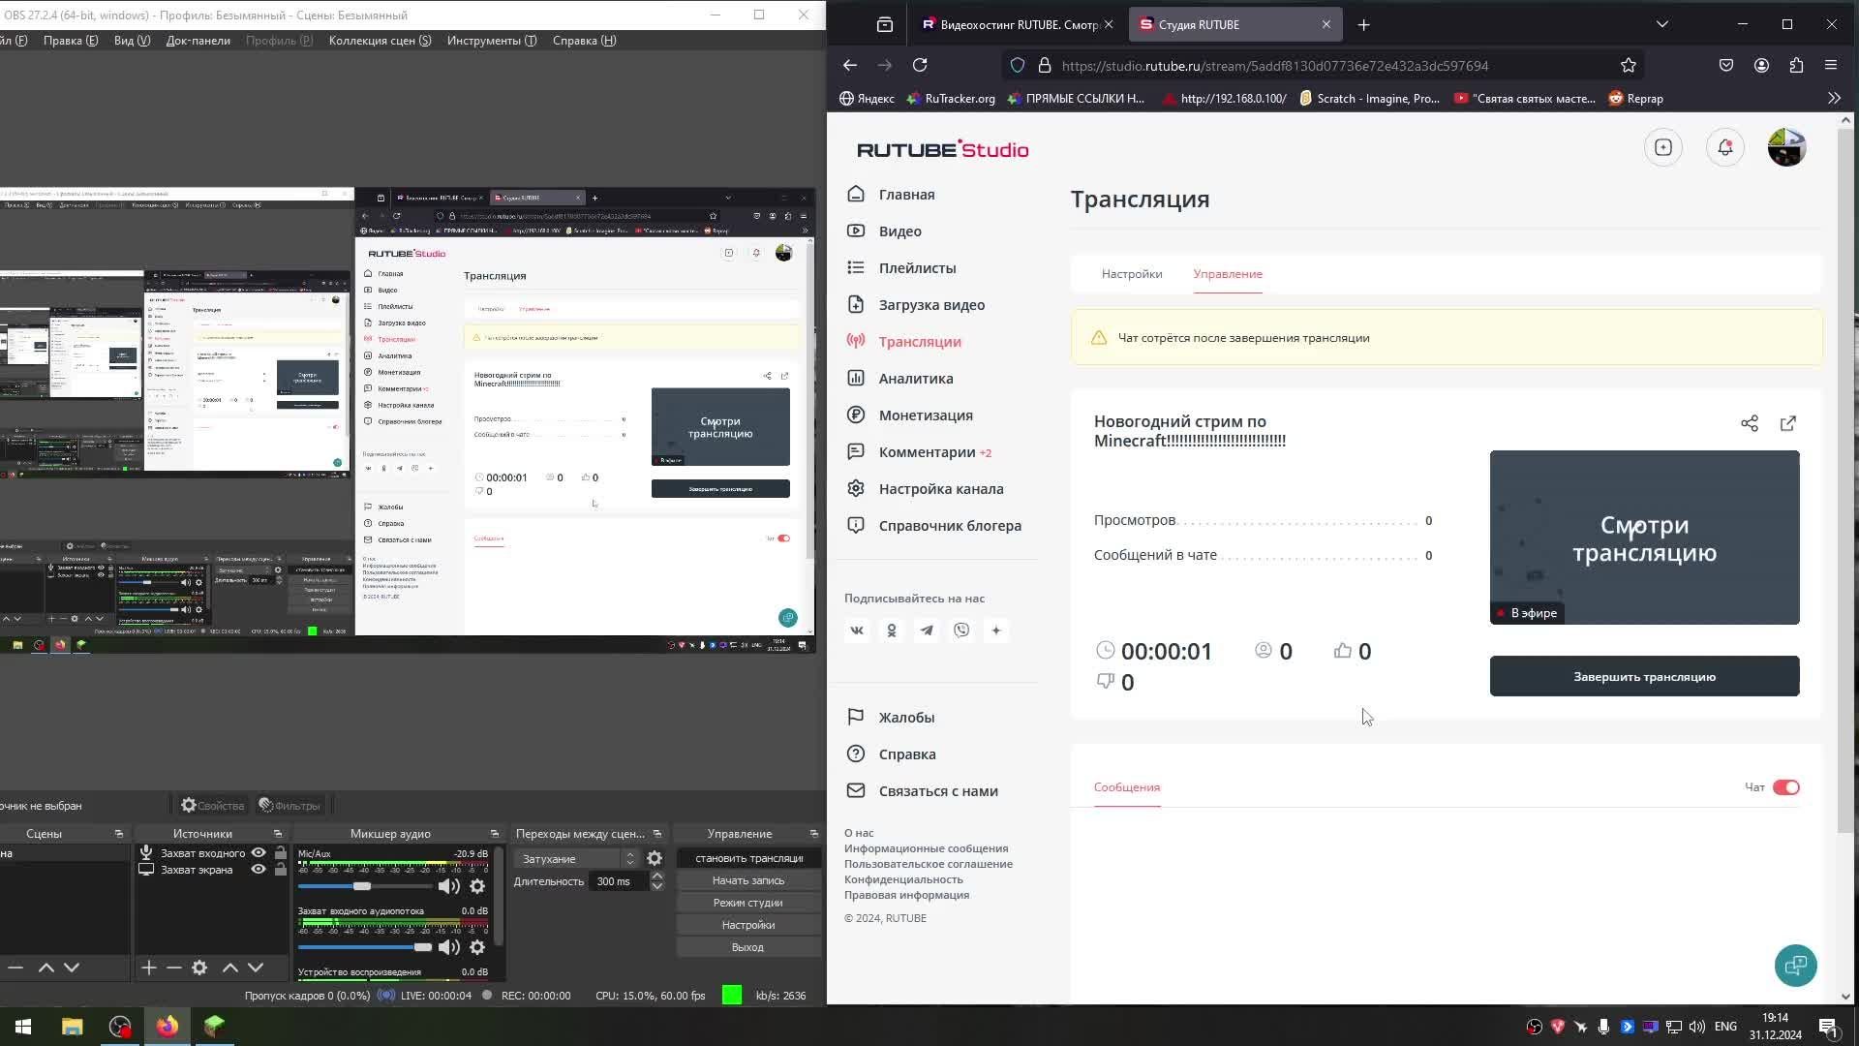The width and height of the screenshot is (1859, 1046).
Task: Switch to the Настройки tab of the stream
Action: 1131,274
